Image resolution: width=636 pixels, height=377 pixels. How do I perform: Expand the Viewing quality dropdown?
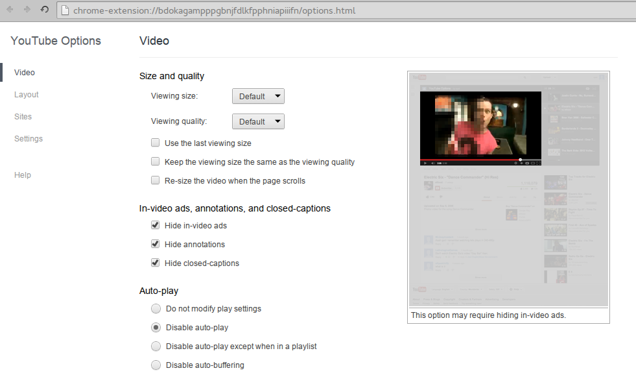258,121
